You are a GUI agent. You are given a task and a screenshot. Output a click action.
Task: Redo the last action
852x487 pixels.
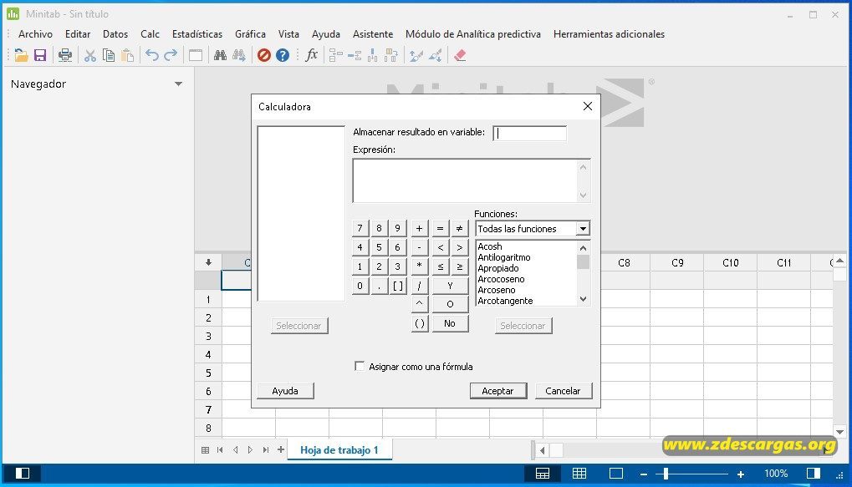(171, 55)
